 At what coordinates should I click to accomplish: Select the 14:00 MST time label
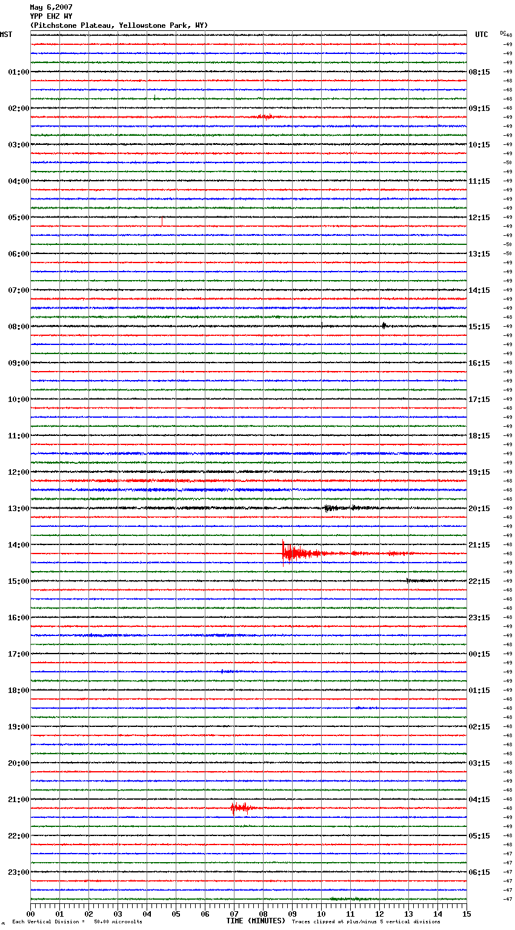pyautogui.click(x=19, y=545)
